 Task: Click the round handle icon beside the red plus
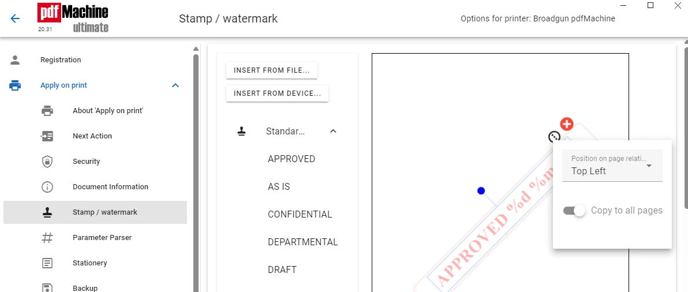(554, 137)
